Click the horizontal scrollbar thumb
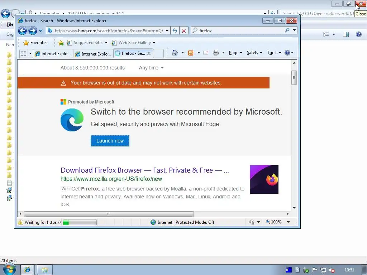The height and width of the screenshot is (275, 367). 109,214
